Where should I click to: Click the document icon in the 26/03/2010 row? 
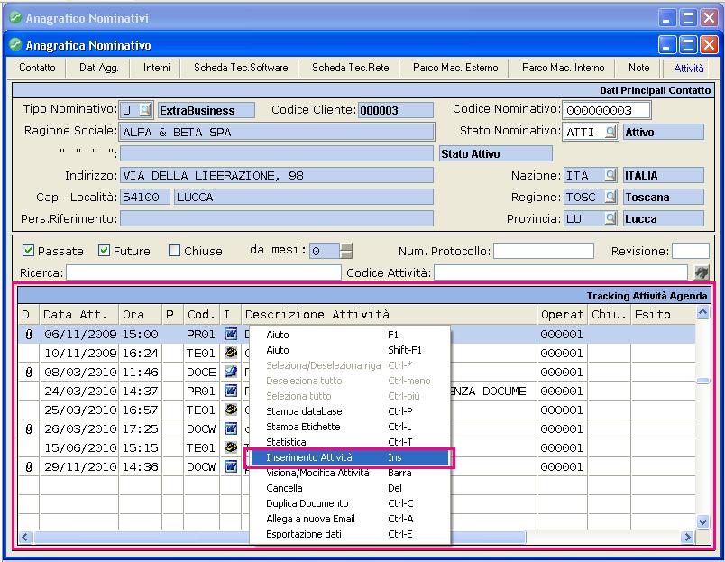tap(230, 428)
